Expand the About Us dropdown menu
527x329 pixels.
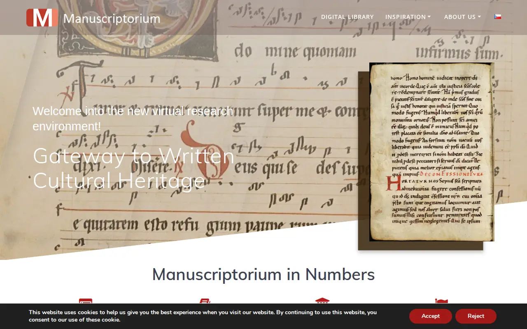coord(462,17)
